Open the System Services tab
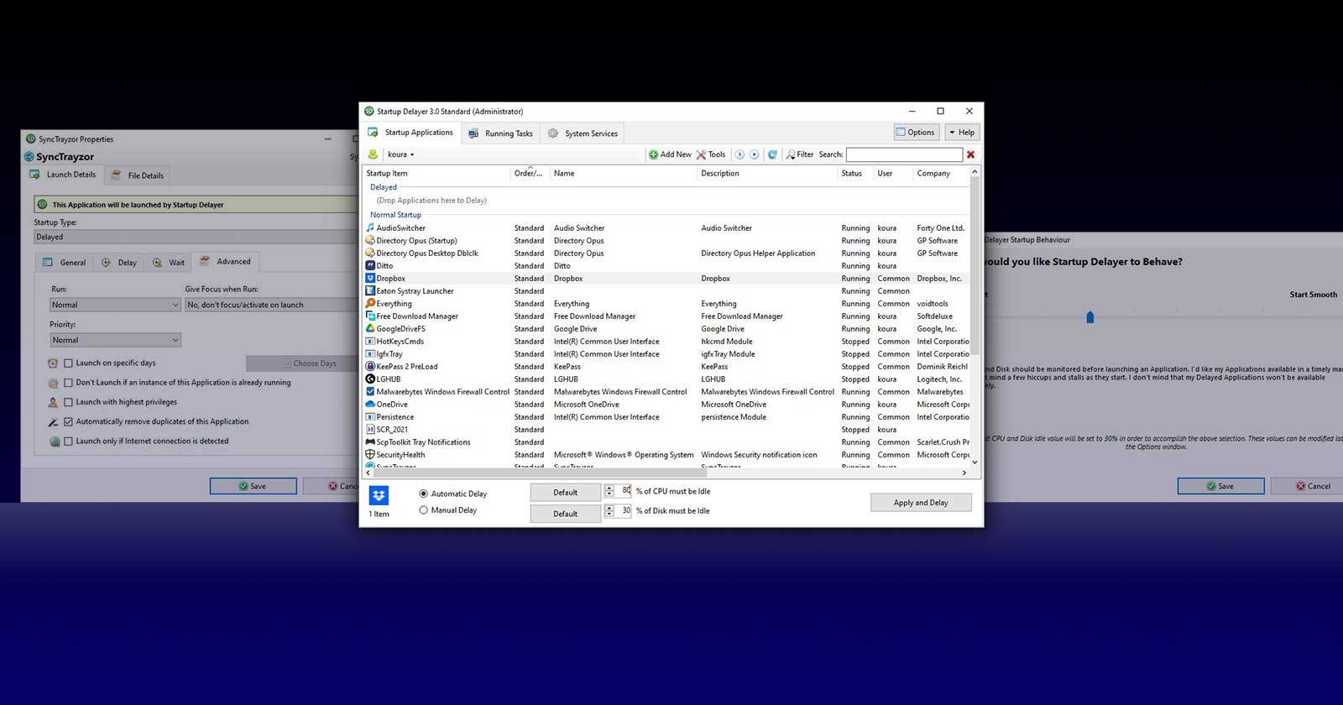1343x705 pixels. tap(583, 133)
